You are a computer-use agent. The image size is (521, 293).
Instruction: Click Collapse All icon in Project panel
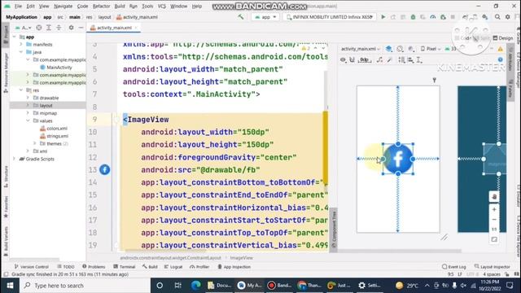click(59, 28)
